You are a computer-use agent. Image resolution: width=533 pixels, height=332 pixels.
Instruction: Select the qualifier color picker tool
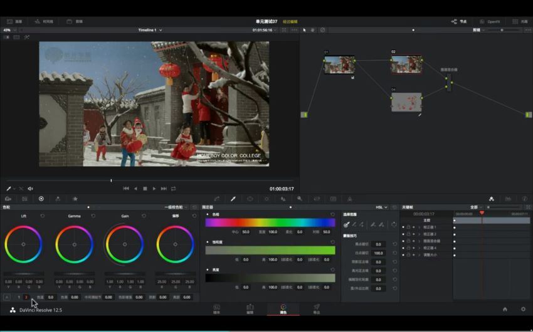[x=346, y=224]
